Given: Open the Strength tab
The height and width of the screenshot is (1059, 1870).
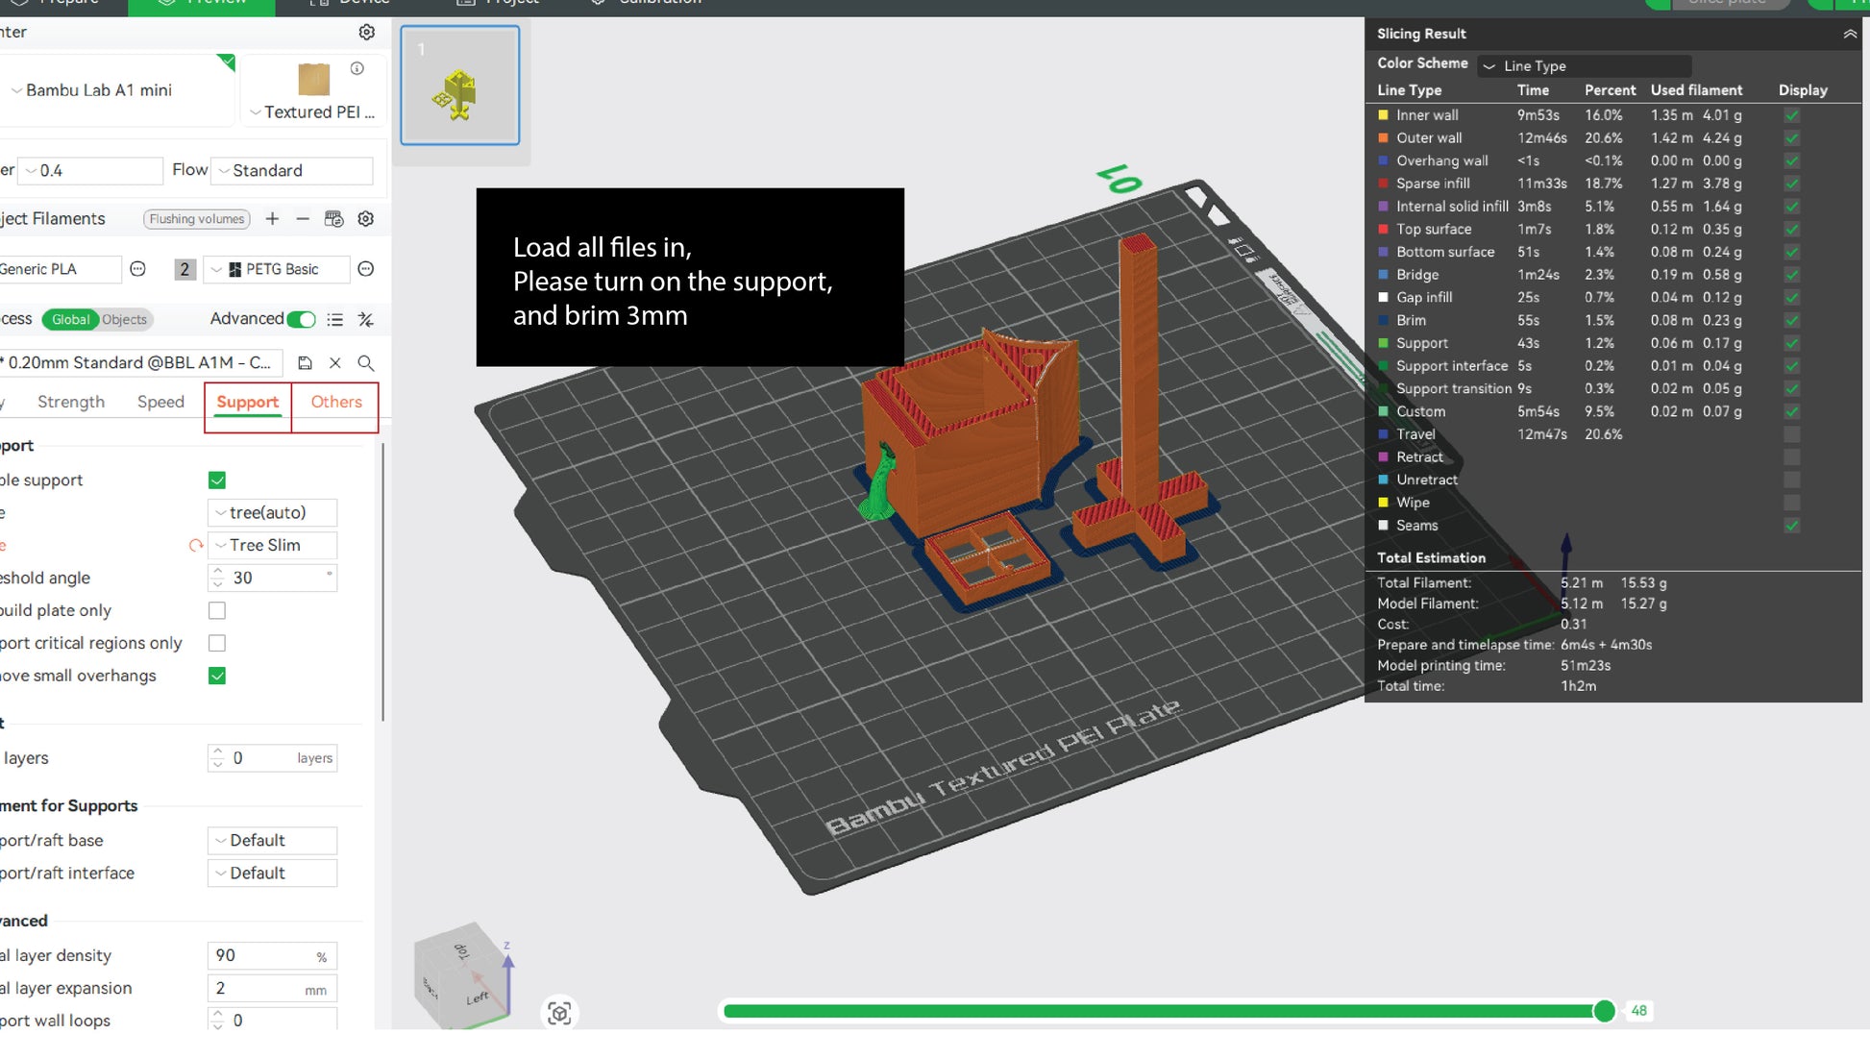Looking at the screenshot, I should (x=71, y=403).
